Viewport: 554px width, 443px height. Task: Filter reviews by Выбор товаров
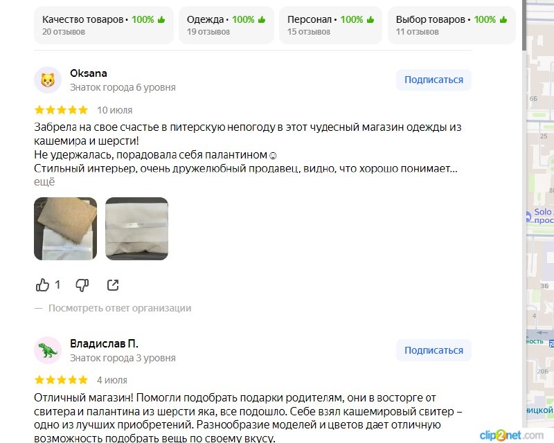pos(452,25)
